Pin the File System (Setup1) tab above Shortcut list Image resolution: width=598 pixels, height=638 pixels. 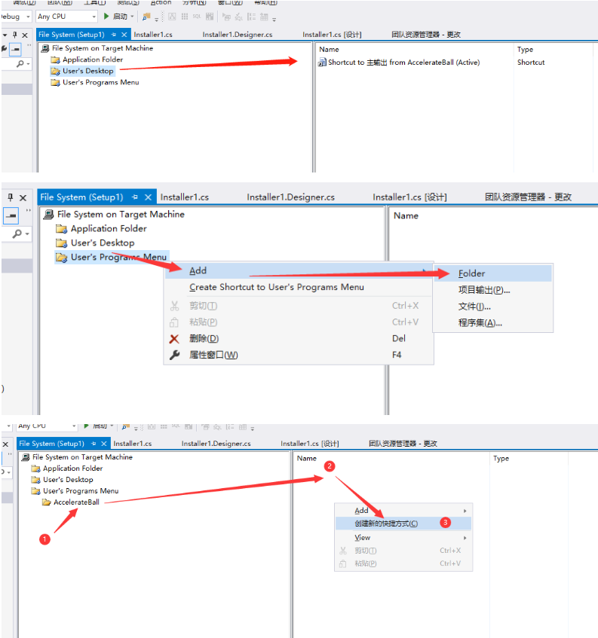pyautogui.click(x=114, y=35)
